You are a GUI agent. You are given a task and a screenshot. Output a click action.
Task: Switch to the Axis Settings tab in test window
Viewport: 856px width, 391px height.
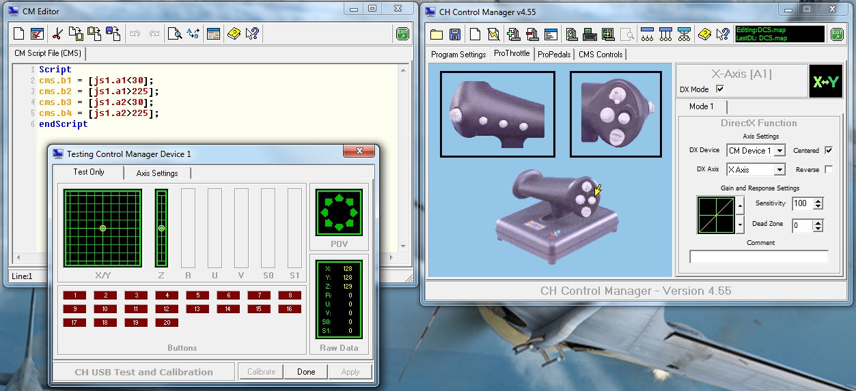157,173
